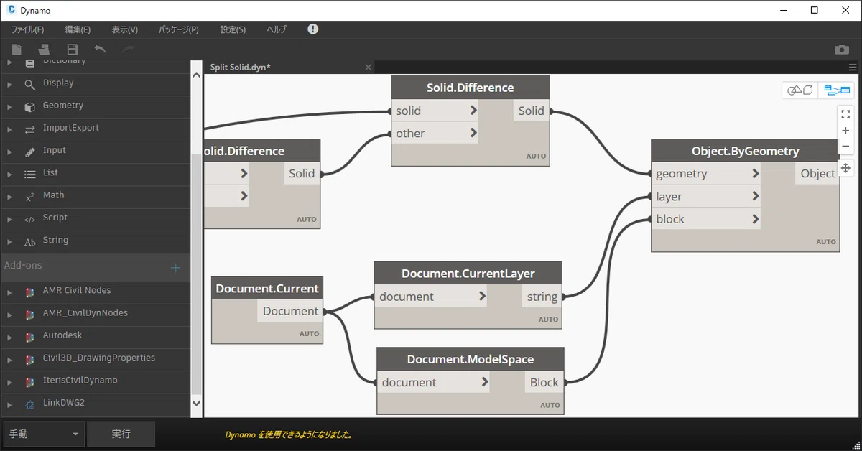Screen dimensions: 862x451
Task: Open the notification exclamation icon in the menu bar
Action: [312, 29]
